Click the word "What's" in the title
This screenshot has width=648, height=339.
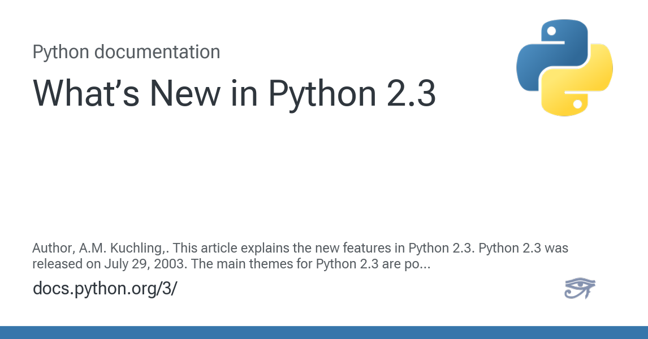pos(87,93)
